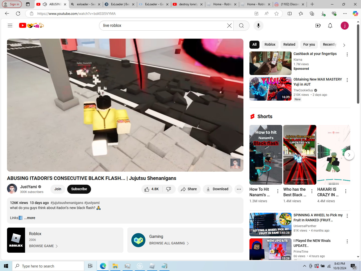Open the Obtaining New MAX MASTERY thumbnail
The height and width of the screenshot is (271, 361).
[270, 89]
